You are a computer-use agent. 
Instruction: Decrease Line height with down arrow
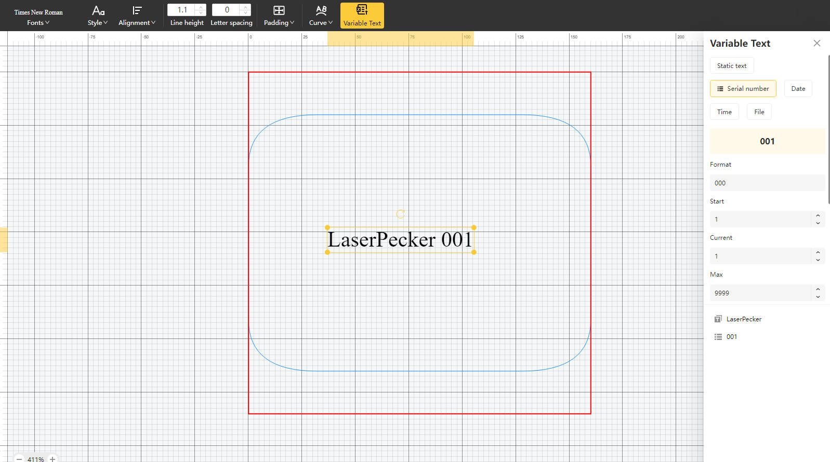(201, 13)
